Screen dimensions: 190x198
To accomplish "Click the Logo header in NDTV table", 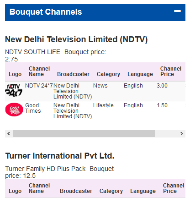I will (15, 74).
